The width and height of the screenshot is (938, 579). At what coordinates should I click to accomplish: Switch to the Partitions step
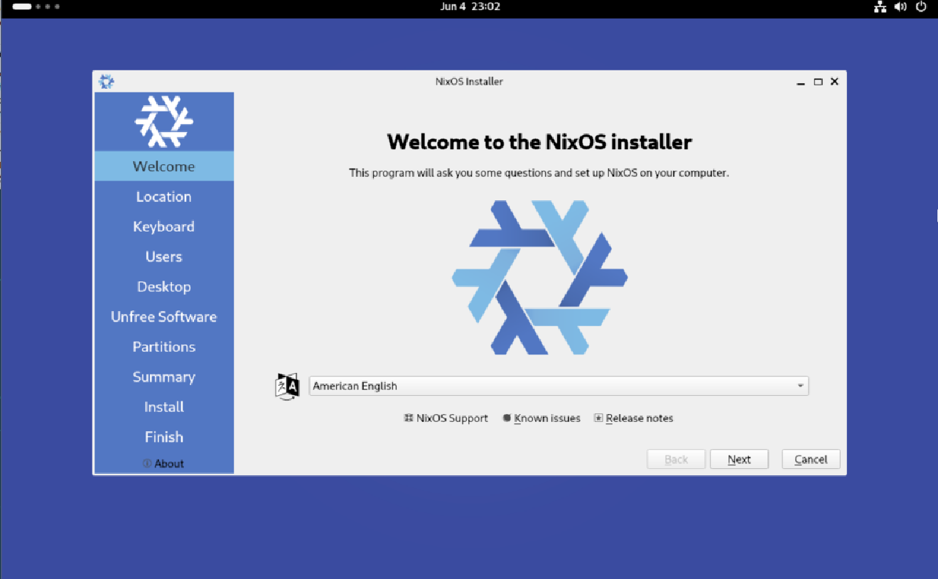point(163,347)
